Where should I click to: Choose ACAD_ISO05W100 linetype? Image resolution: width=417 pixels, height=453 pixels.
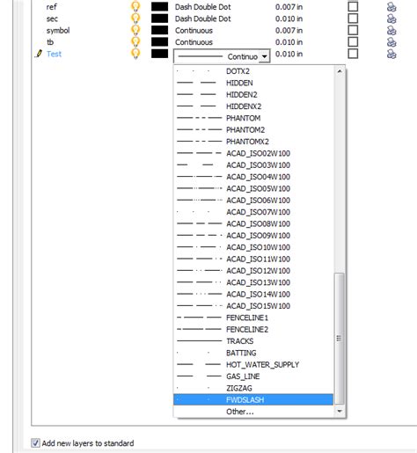click(x=253, y=188)
